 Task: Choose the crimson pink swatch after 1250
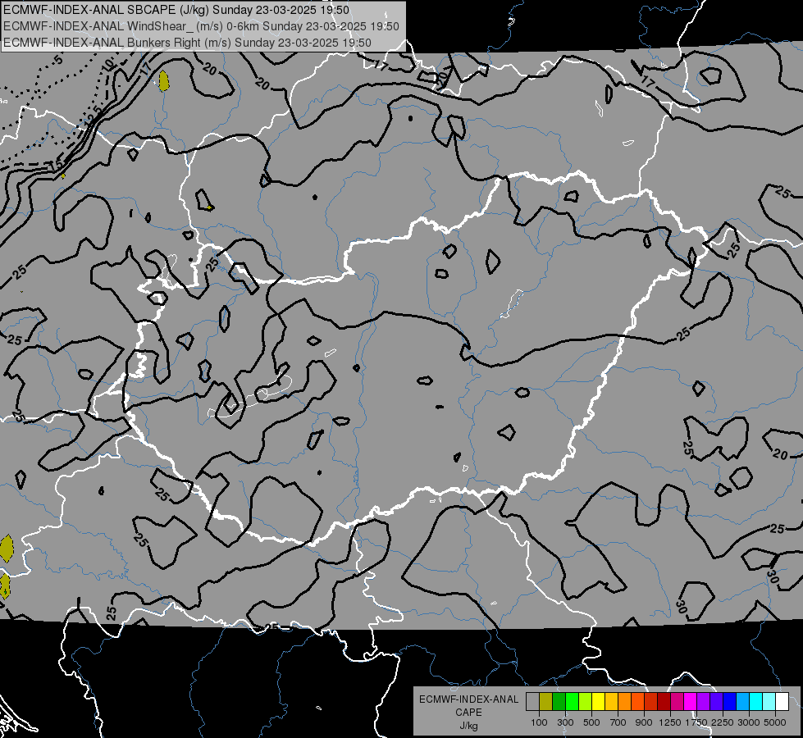677,702
